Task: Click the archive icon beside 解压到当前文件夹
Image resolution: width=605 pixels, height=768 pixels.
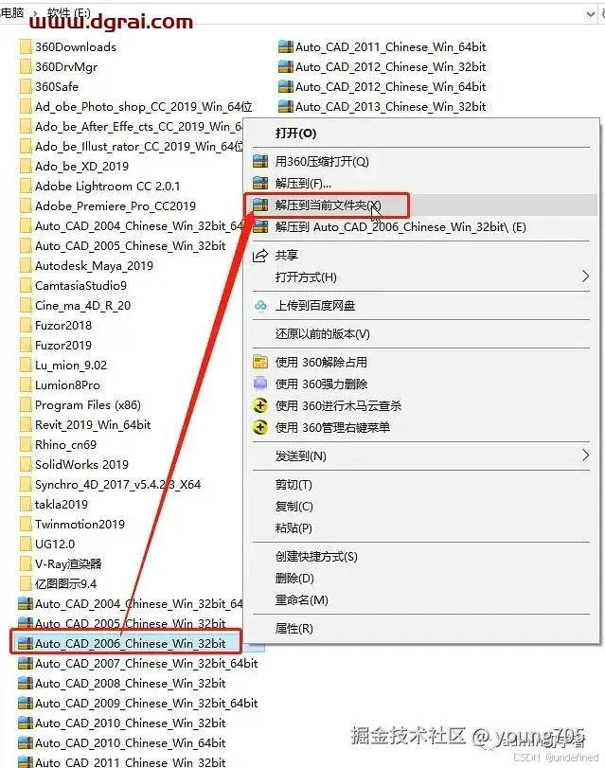Action: pyautogui.click(x=260, y=205)
